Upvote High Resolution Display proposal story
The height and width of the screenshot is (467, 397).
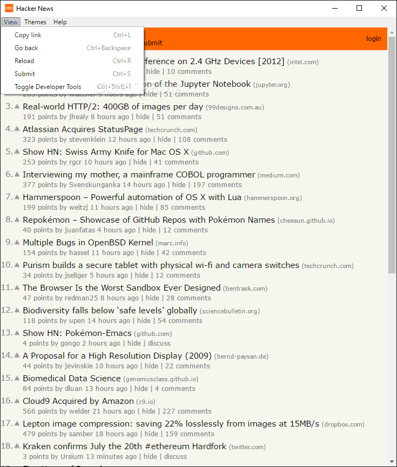pos(17,355)
